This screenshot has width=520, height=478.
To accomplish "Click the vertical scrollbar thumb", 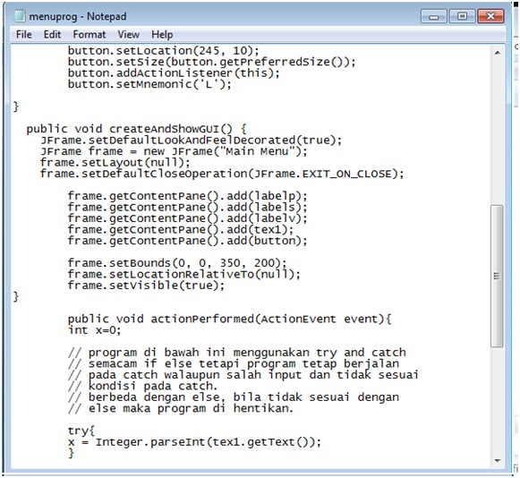I will click(x=497, y=276).
